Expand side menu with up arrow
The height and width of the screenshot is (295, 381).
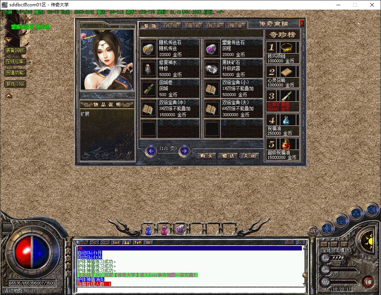pyautogui.click(x=9, y=96)
